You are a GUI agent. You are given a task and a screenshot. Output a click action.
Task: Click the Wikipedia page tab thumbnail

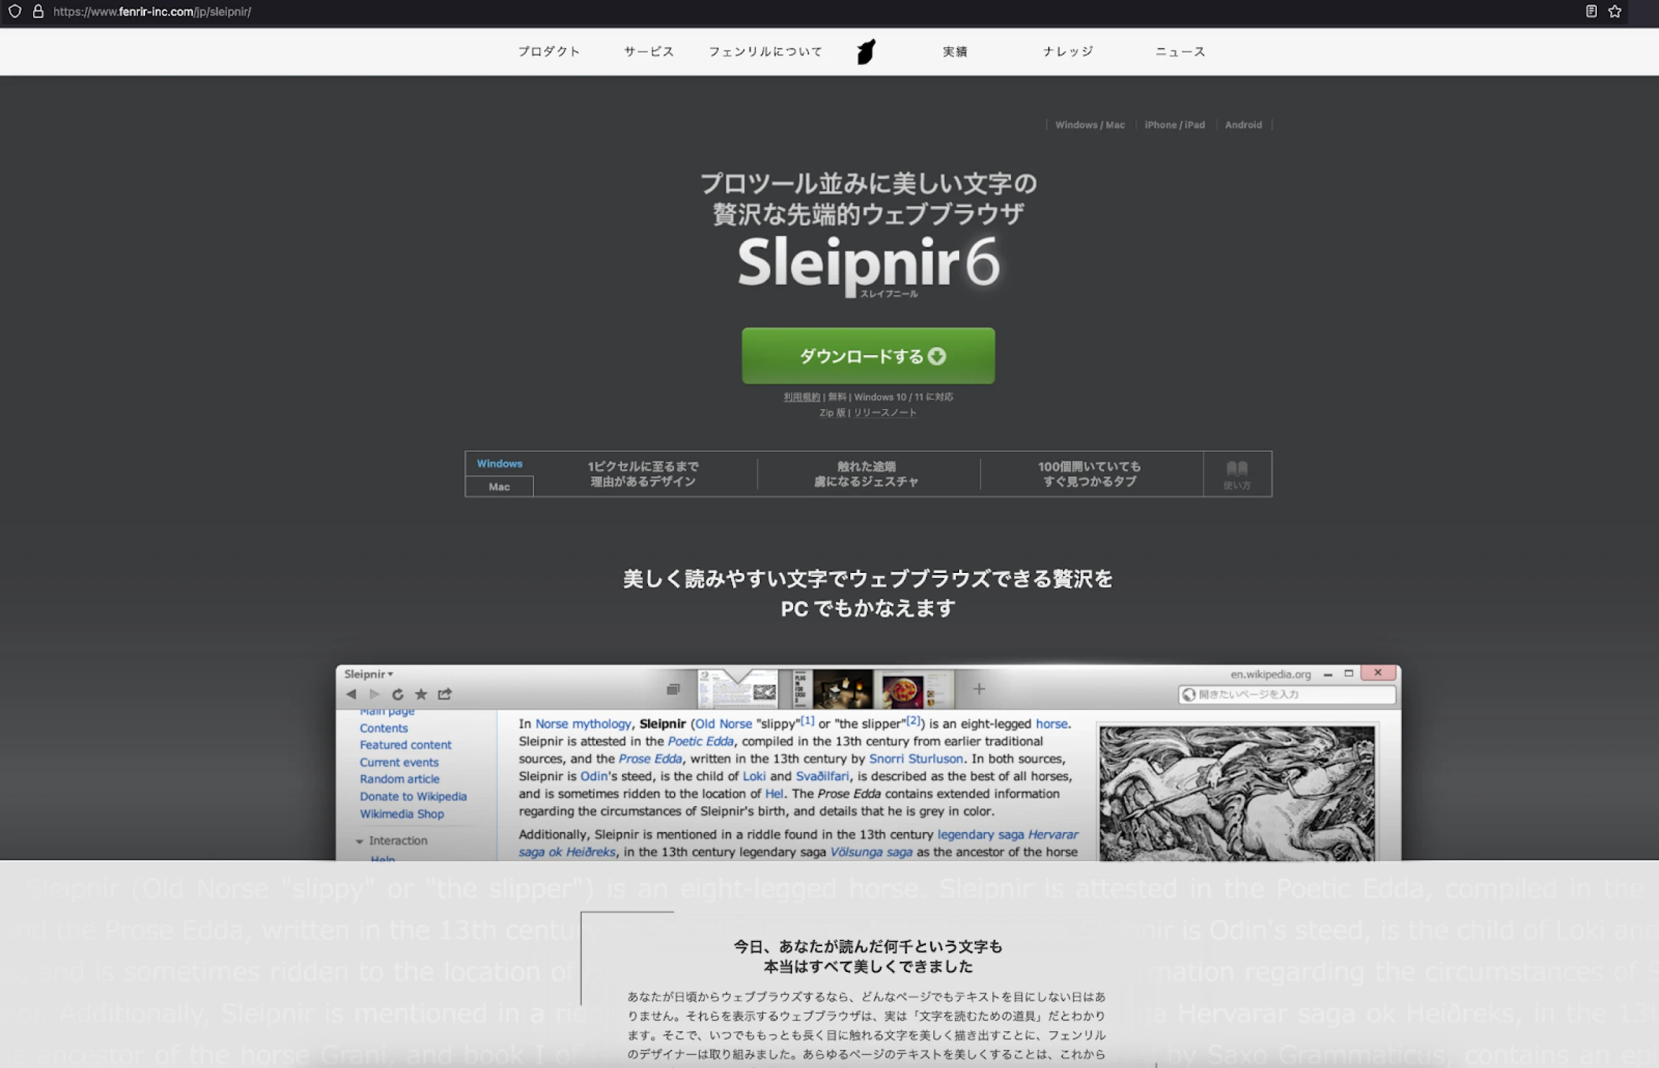(x=737, y=690)
